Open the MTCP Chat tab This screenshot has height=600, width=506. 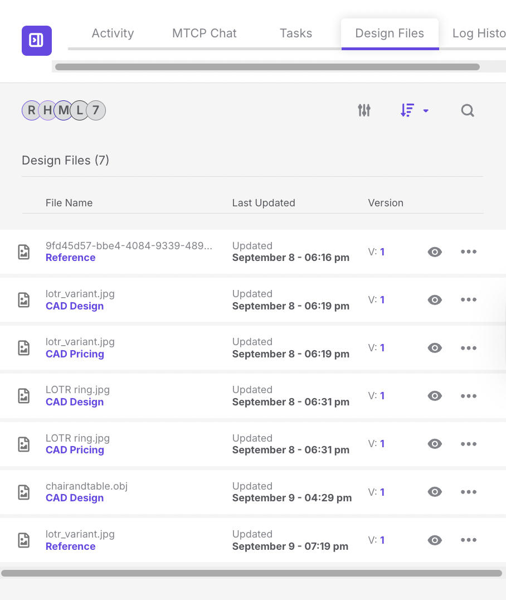click(x=204, y=33)
